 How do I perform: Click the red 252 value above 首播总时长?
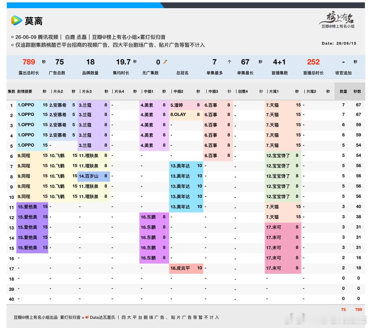pyautogui.click(x=313, y=62)
